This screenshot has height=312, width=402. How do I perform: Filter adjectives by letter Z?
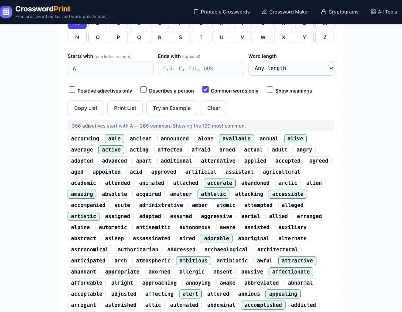pos(325,37)
